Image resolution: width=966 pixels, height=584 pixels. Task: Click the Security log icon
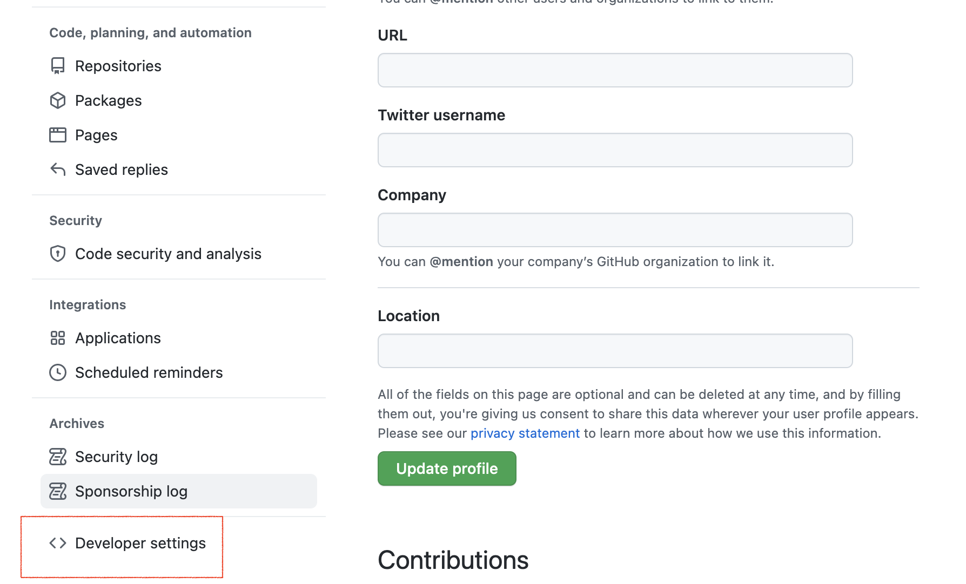click(x=58, y=457)
